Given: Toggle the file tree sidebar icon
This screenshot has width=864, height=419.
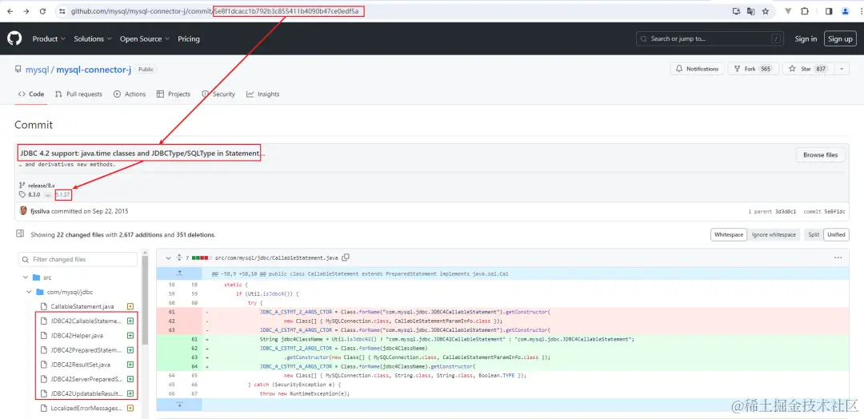Looking at the screenshot, I should 20,234.
